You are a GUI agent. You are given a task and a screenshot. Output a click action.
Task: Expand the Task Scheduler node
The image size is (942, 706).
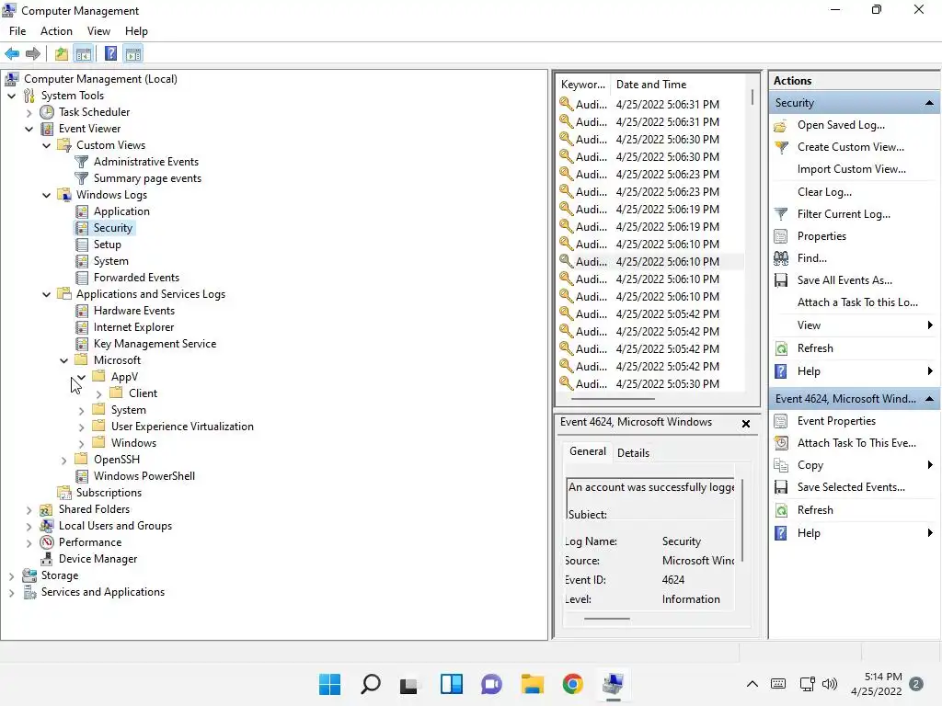pos(29,112)
